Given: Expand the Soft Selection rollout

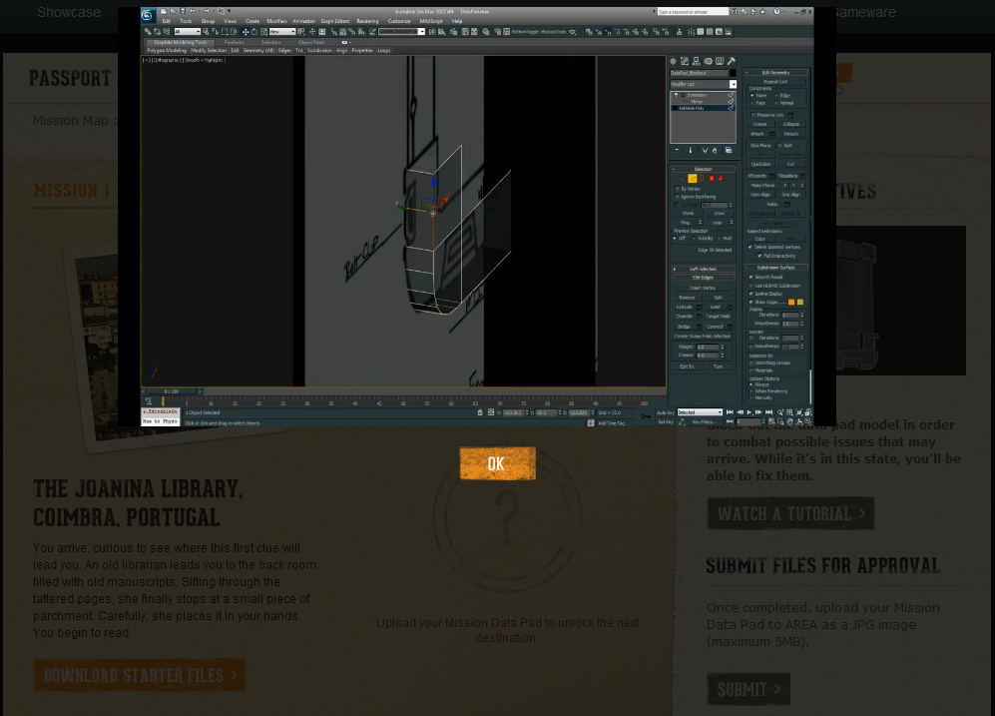Looking at the screenshot, I should tap(704, 269).
